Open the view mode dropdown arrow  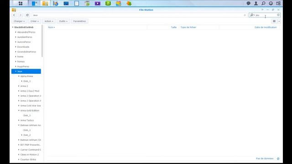coord(279,21)
